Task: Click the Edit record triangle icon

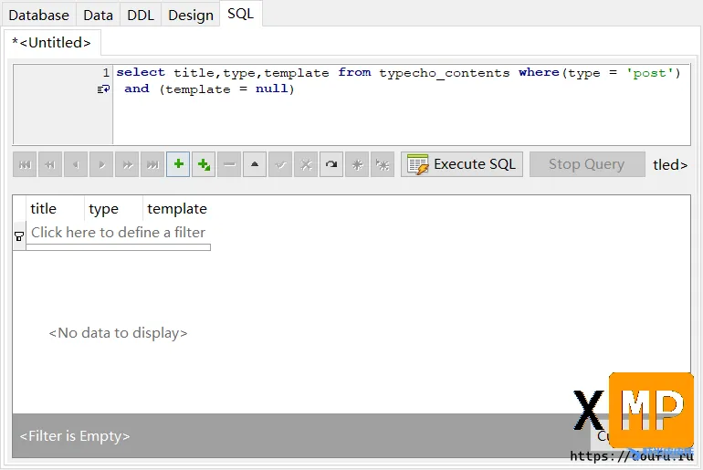Action: pyautogui.click(x=256, y=164)
